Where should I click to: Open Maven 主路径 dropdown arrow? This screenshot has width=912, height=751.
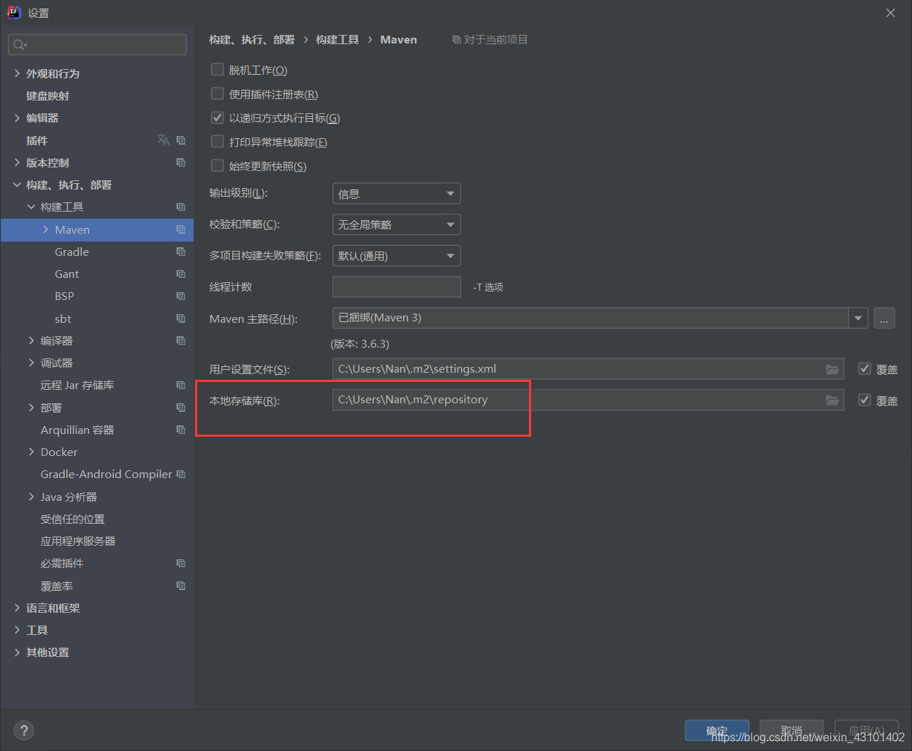858,318
